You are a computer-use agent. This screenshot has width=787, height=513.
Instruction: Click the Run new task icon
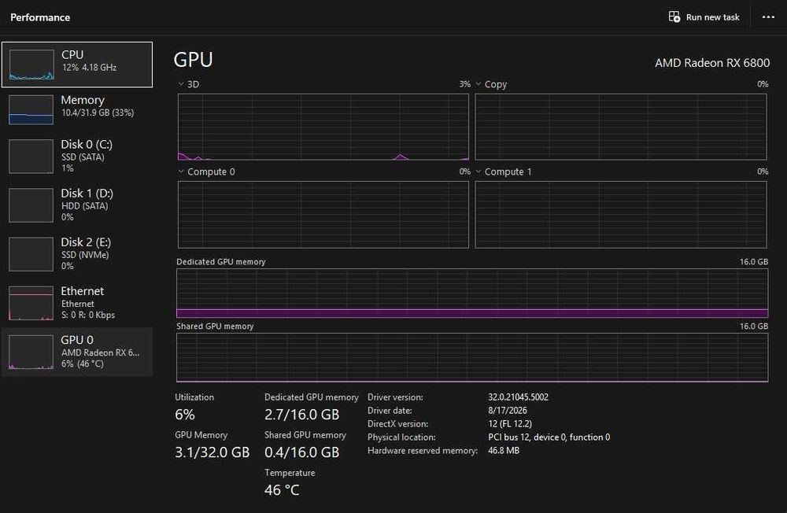point(674,17)
